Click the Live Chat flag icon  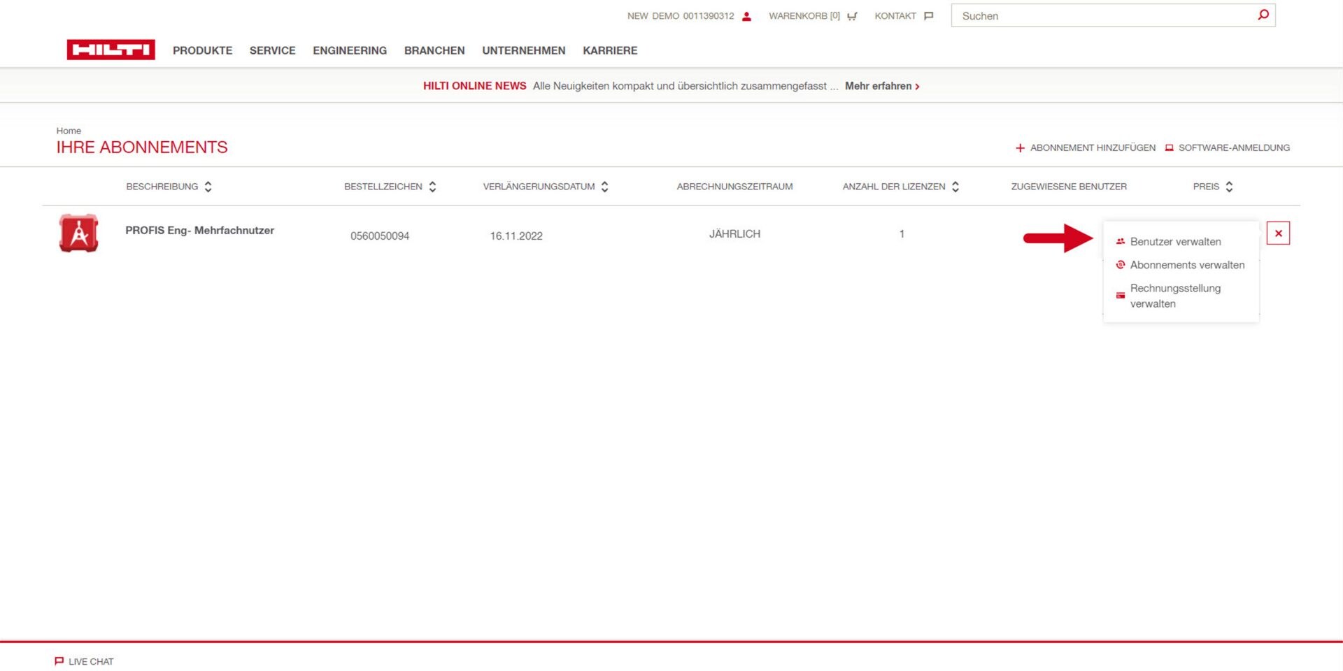point(59,661)
